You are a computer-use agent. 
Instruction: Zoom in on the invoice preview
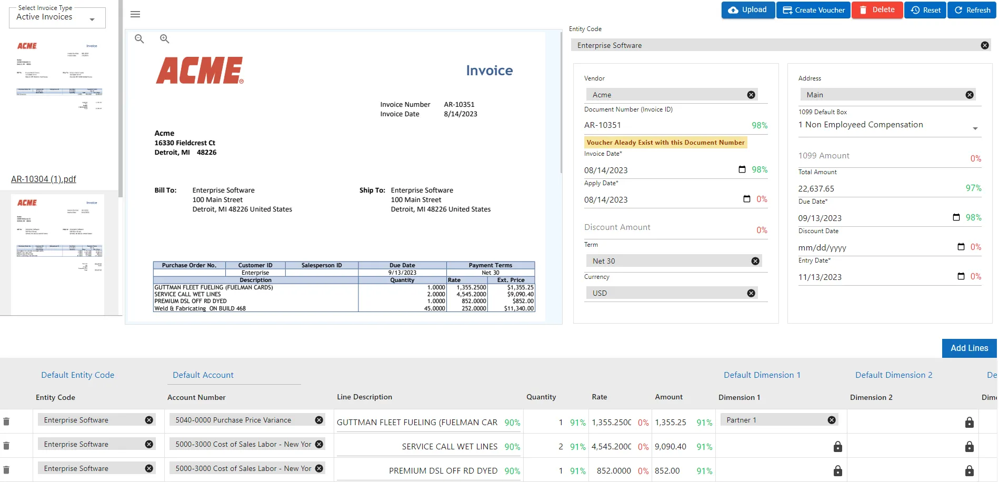[x=165, y=39]
